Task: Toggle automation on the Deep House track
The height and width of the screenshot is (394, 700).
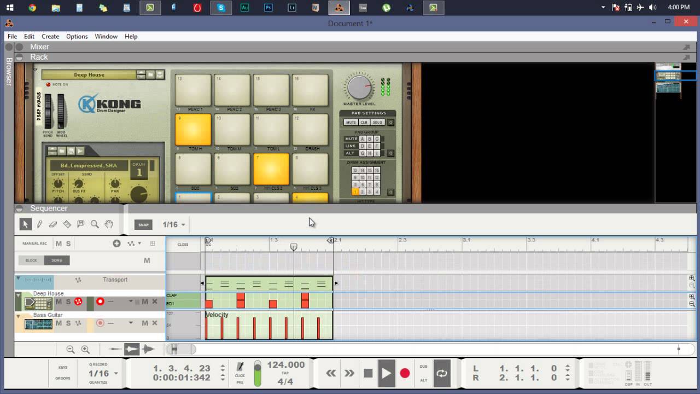Action: tap(78, 302)
